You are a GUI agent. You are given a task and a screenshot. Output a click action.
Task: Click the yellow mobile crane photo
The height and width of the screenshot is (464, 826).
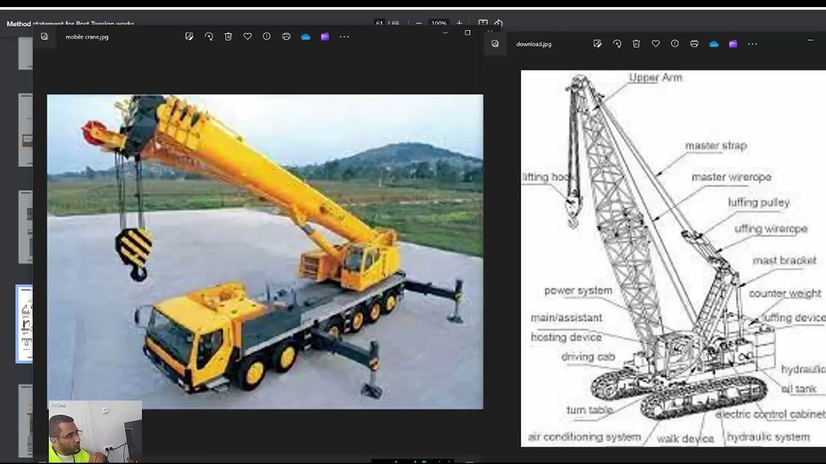click(265, 251)
